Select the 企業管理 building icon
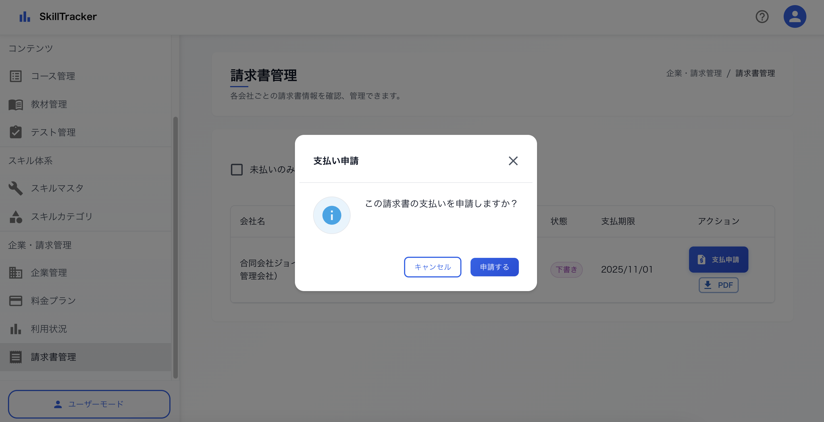This screenshot has height=422, width=824. (x=16, y=273)
